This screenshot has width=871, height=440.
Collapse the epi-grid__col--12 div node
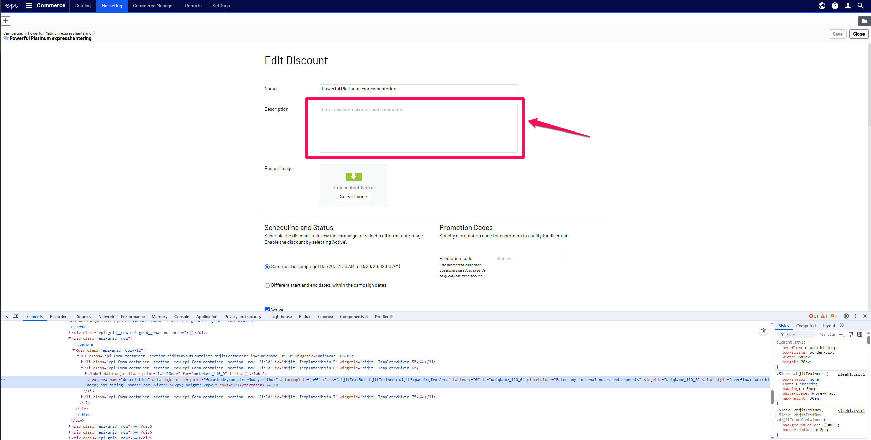(x=74, y=350)
